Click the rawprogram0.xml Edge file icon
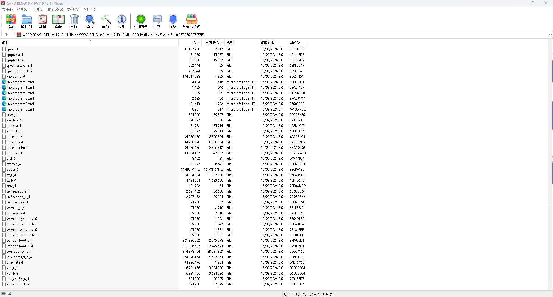 tap(4, 82)
